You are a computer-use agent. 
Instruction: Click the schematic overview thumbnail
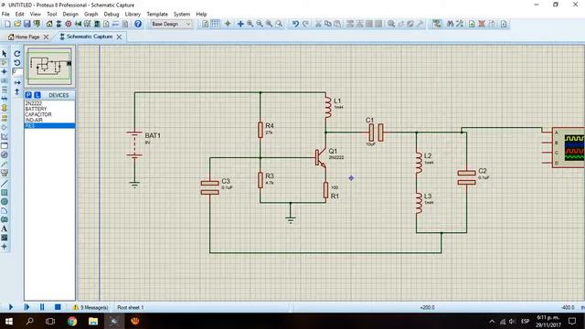coord(49,67)
